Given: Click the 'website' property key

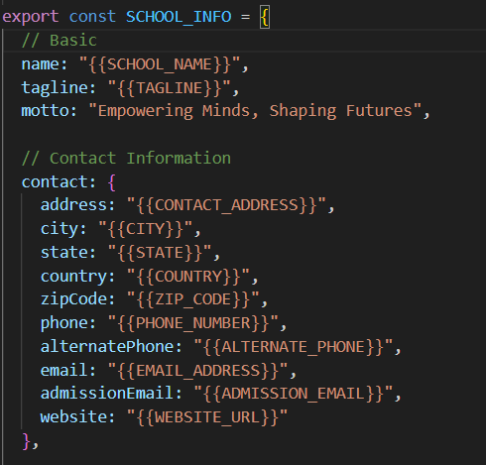Looking at the screenshot, I should click(x=74, y=417).
